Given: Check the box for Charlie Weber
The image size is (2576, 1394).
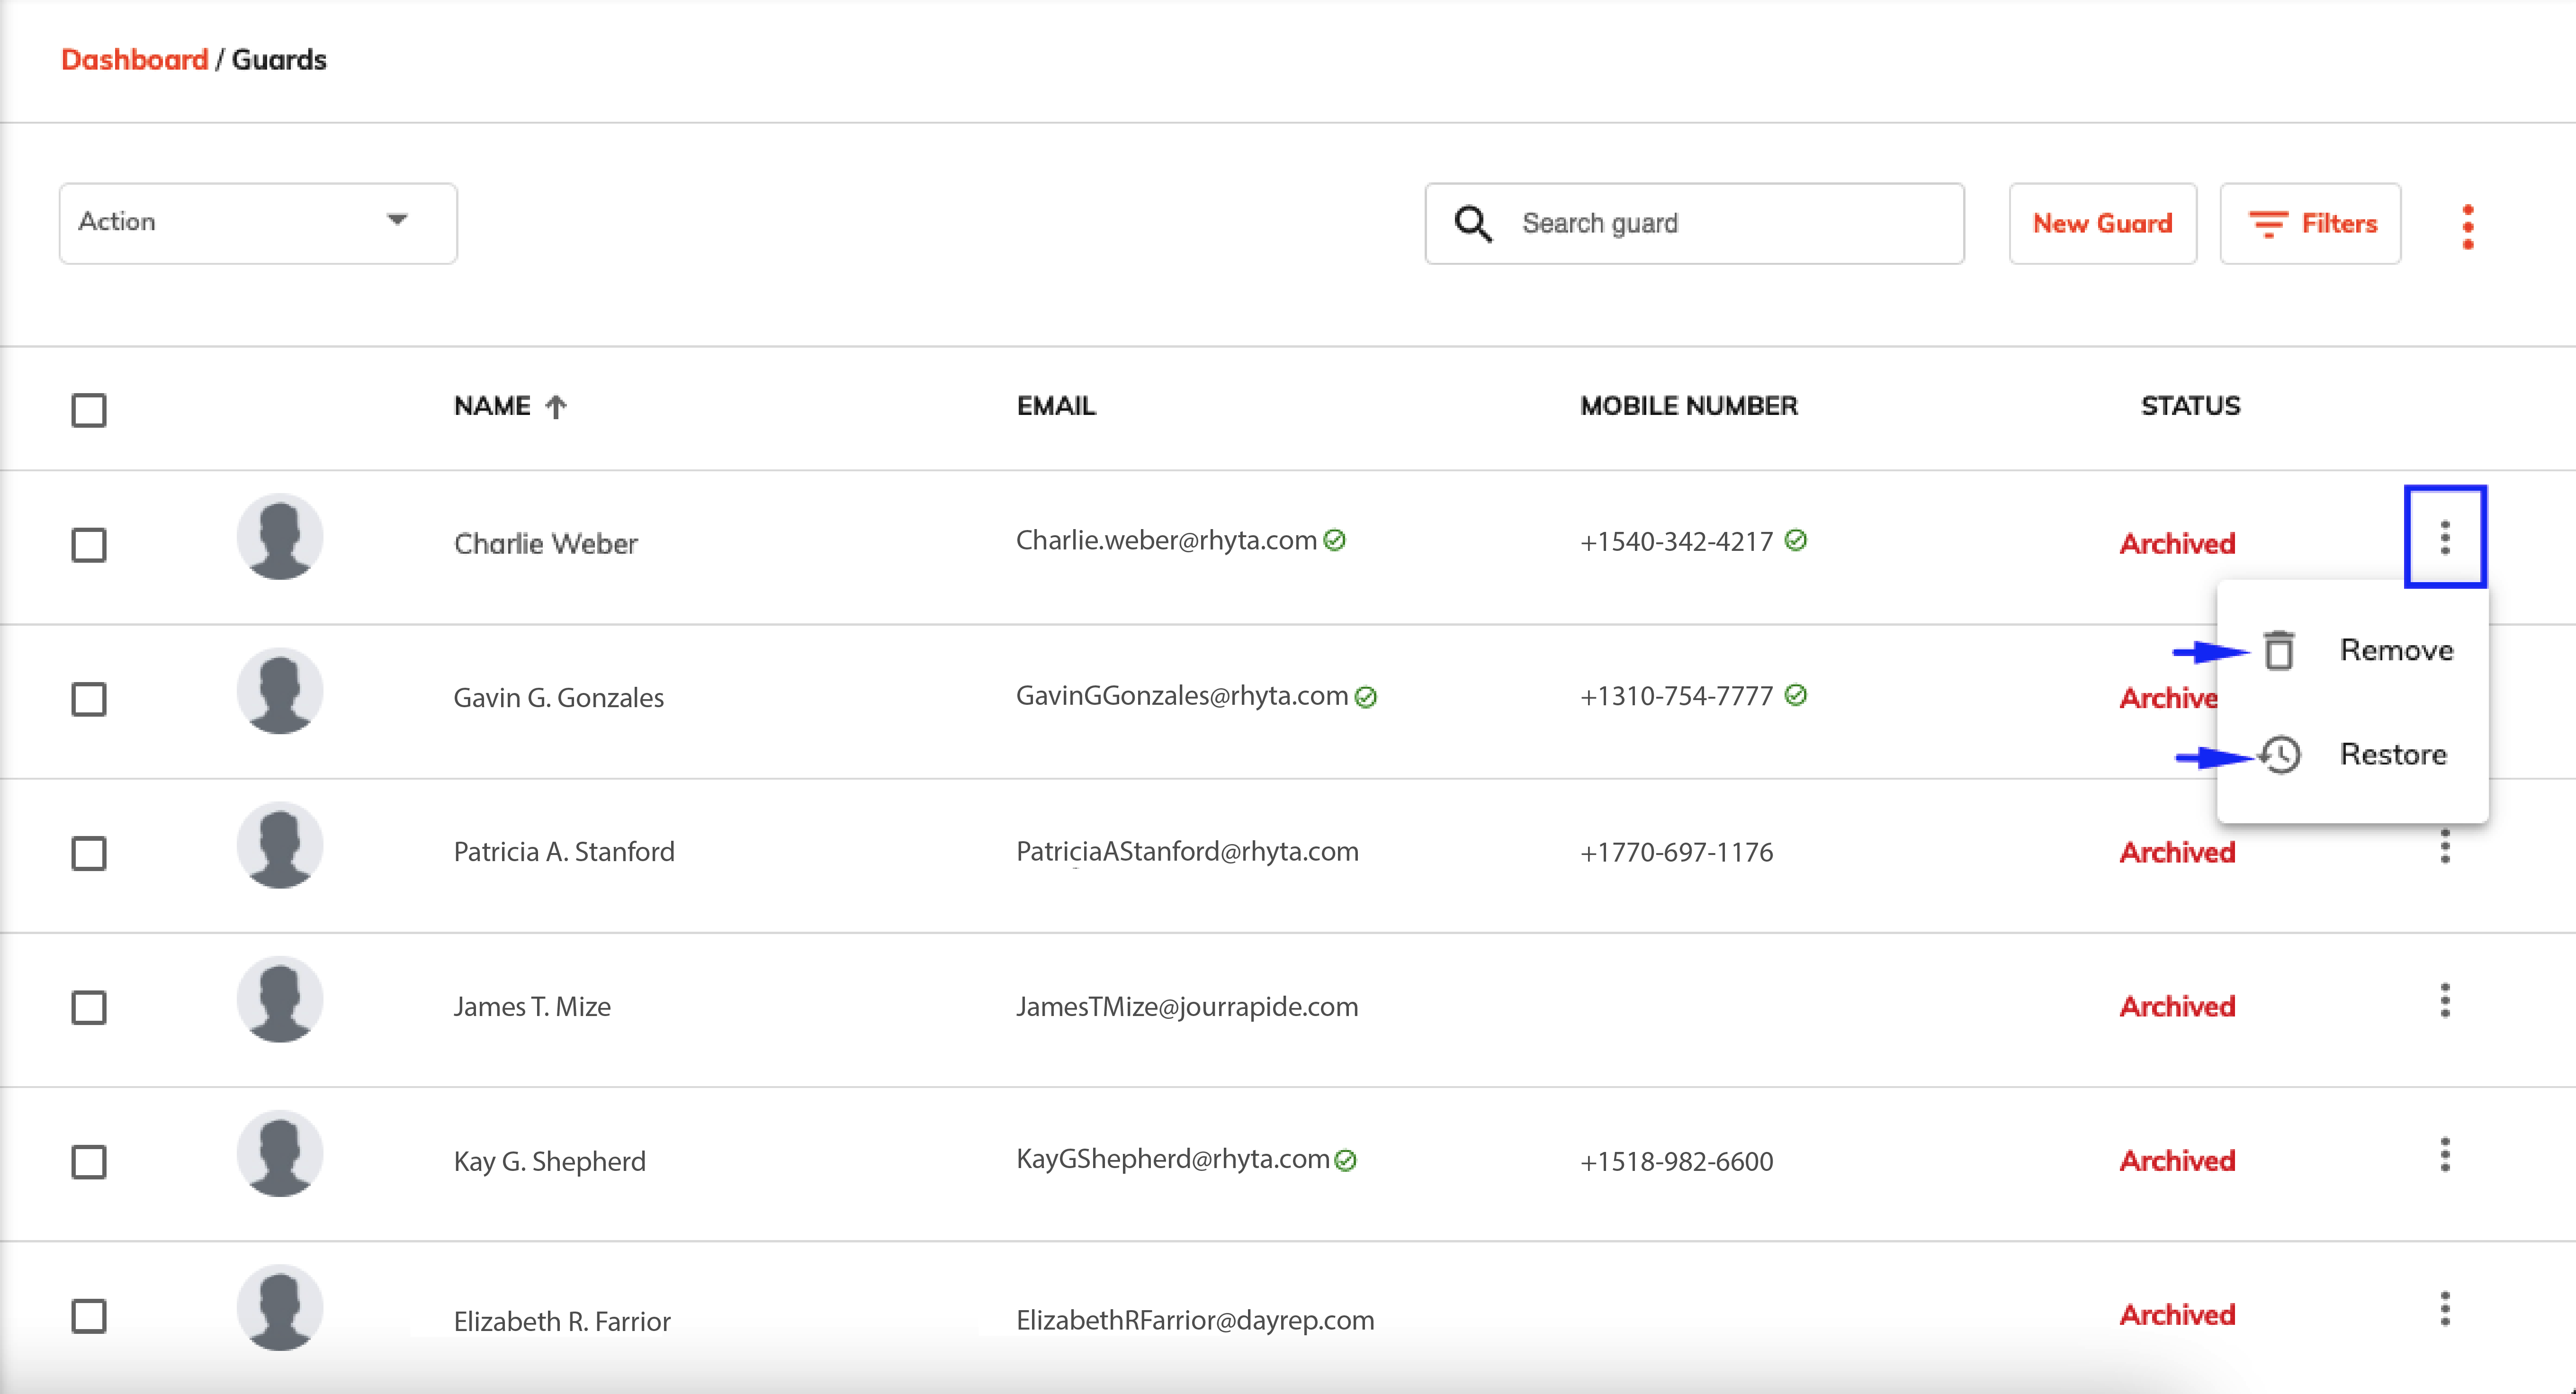Looking at the screenshot, I should [x=89, y=545].
